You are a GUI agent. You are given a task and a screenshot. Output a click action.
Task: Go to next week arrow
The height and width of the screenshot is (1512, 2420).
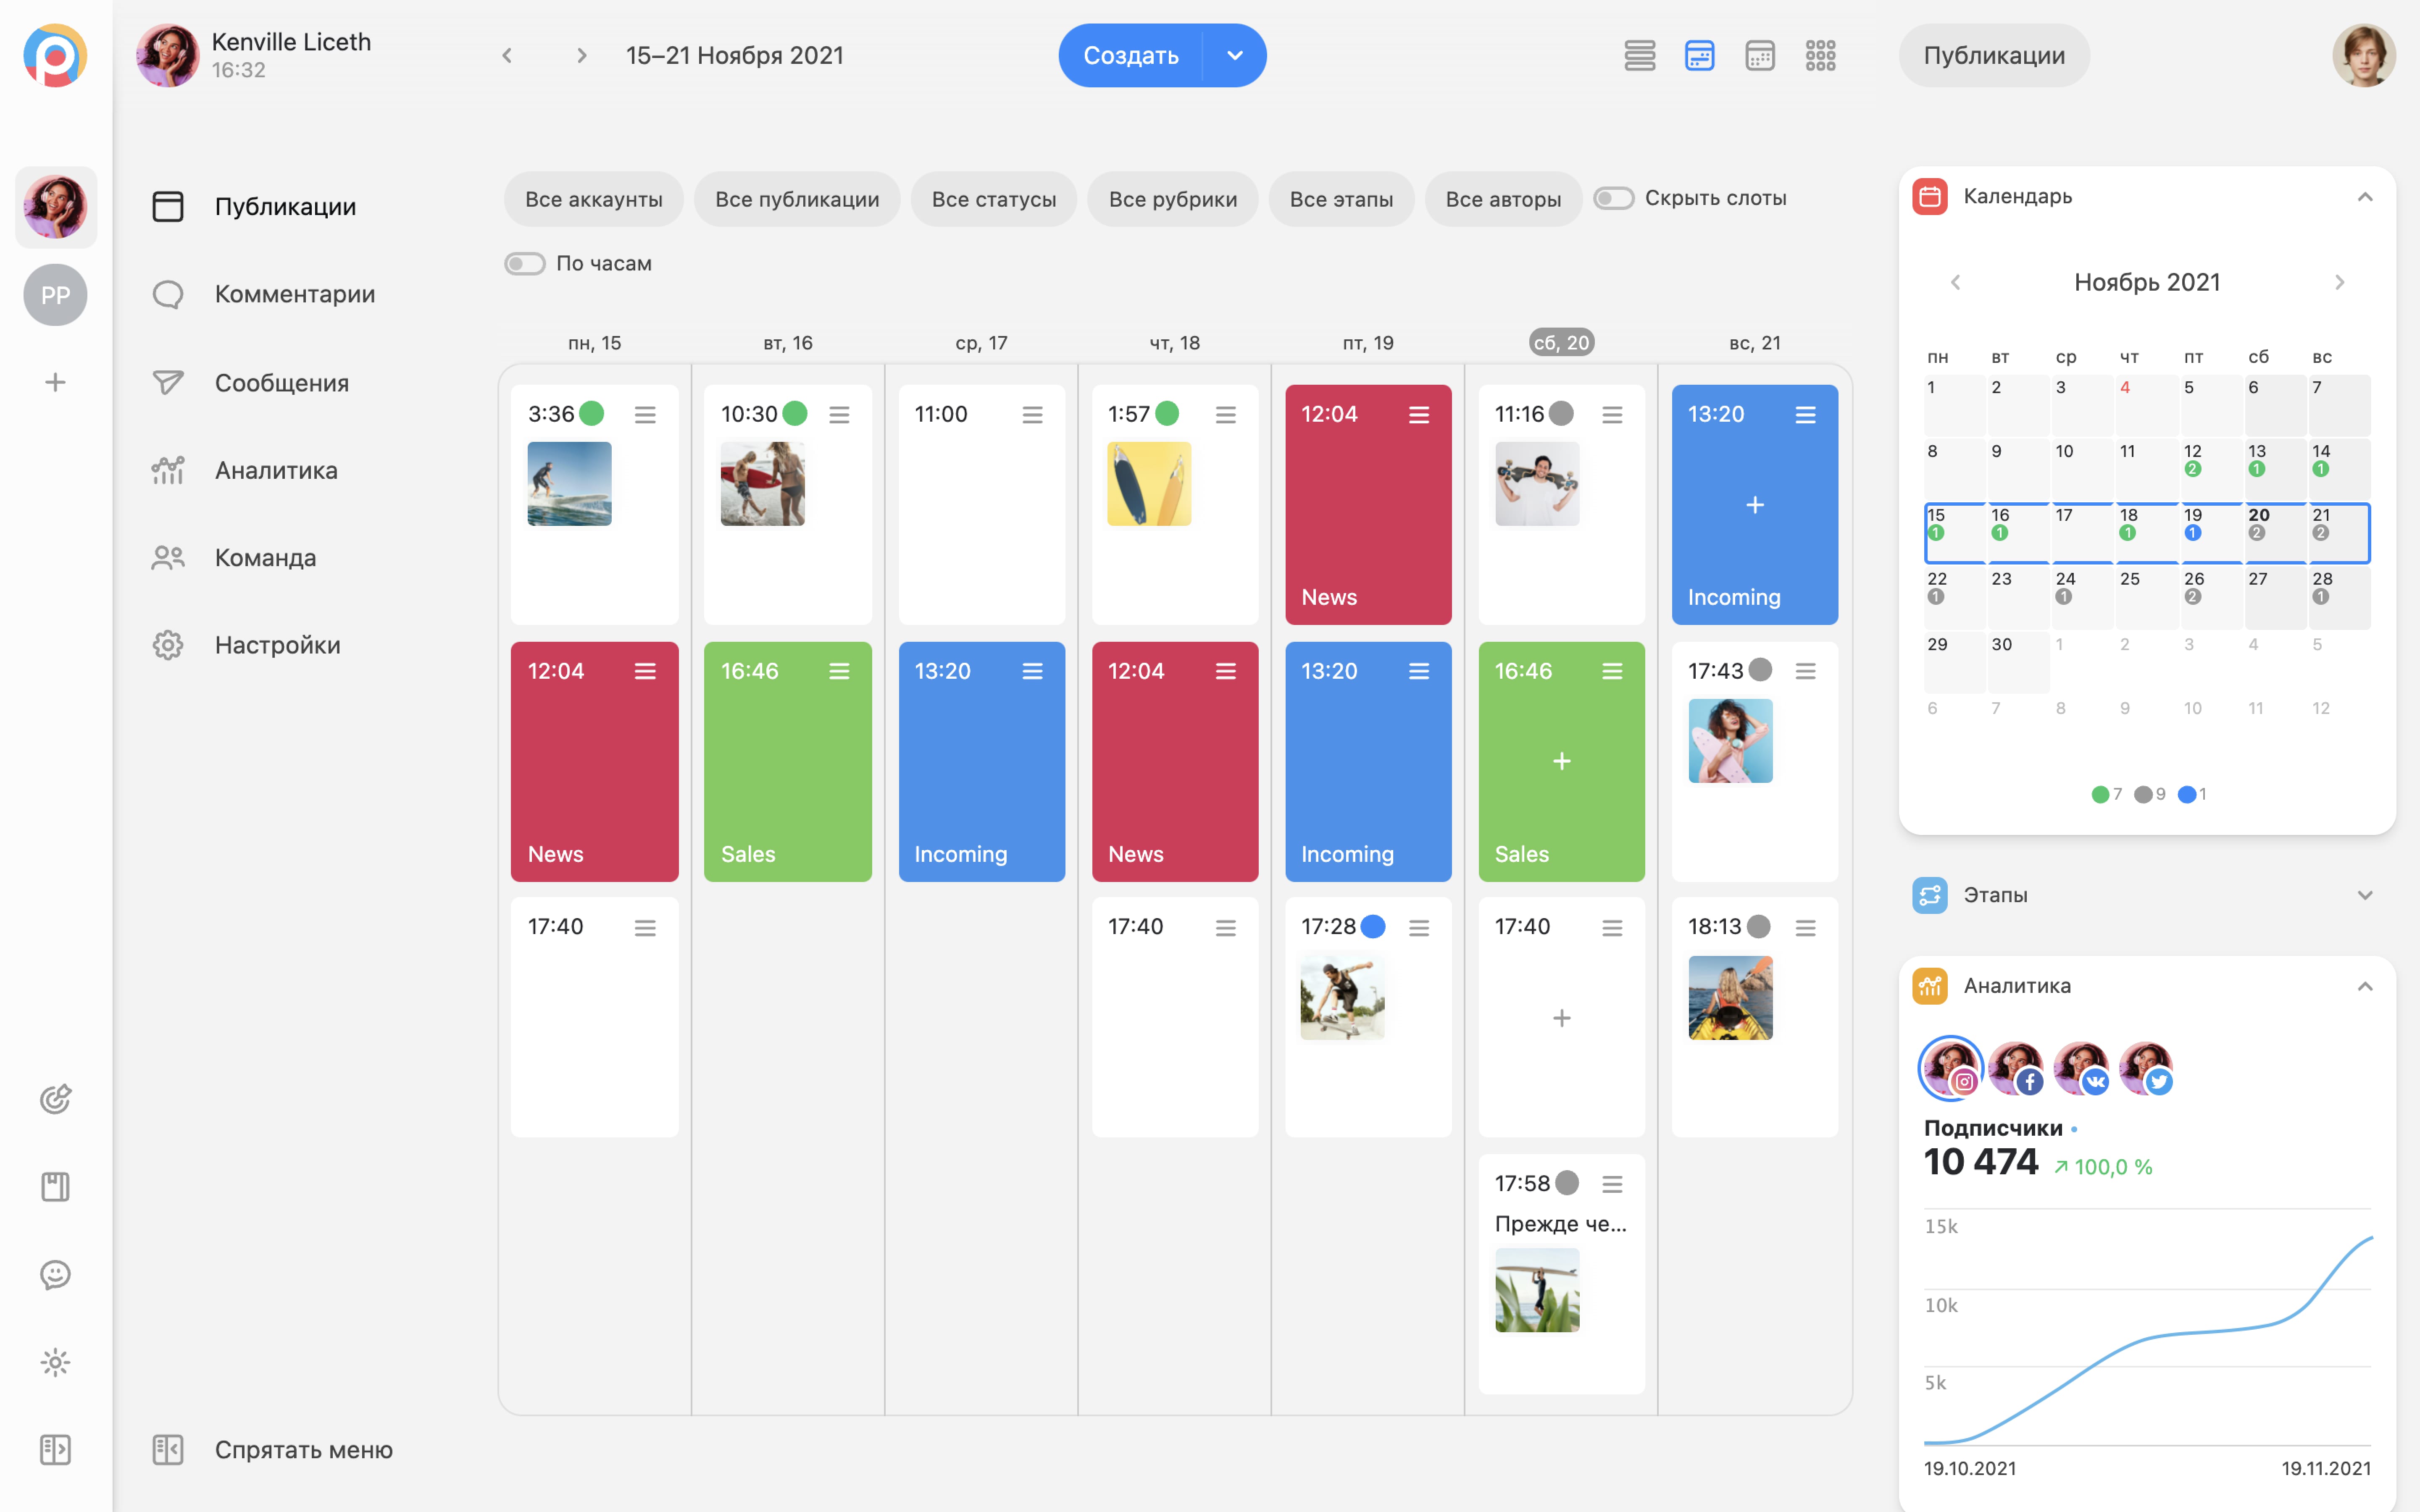coord(581,56)
